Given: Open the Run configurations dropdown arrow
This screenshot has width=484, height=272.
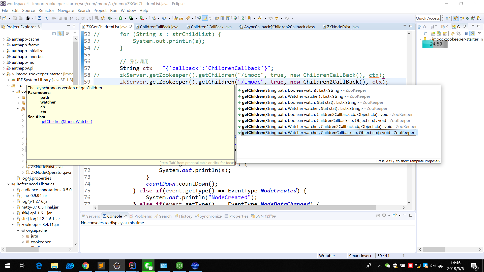Looking at the screenshot, I should [126, 18].
